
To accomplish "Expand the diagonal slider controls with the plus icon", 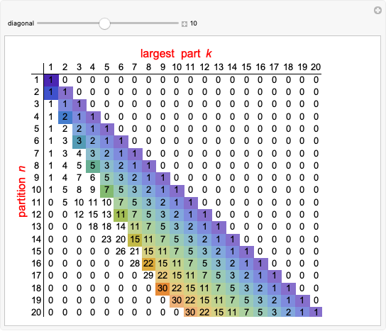I will (184, 24).
